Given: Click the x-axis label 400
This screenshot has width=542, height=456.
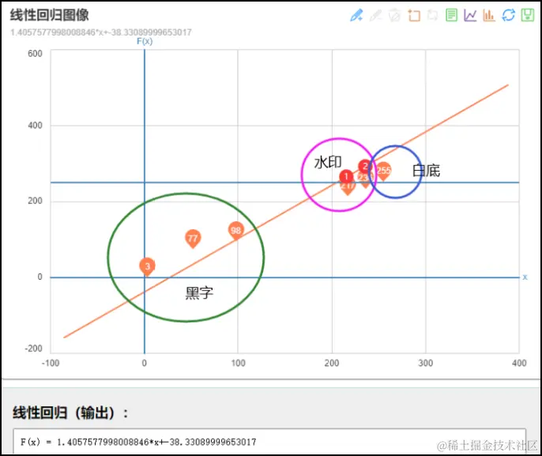Looking at the screenshot, I should (519, 364).
